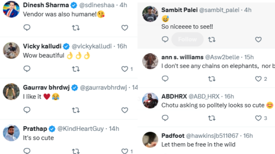Reply to ann s. williams' tweet
275x154 pixels.
click(165, 79)
